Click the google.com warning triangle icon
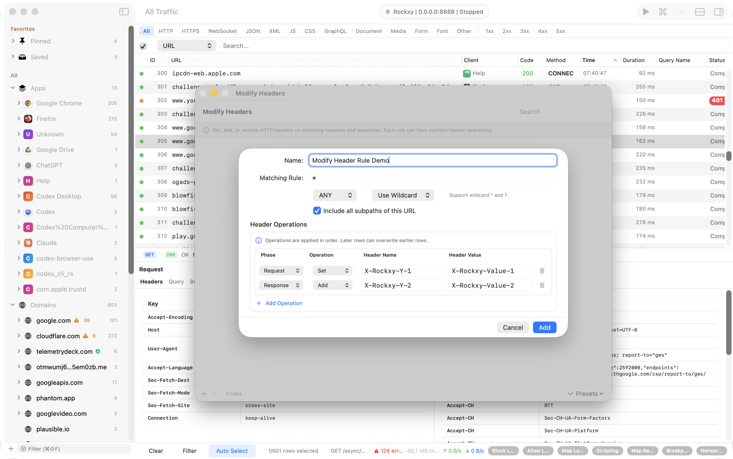 77,320
